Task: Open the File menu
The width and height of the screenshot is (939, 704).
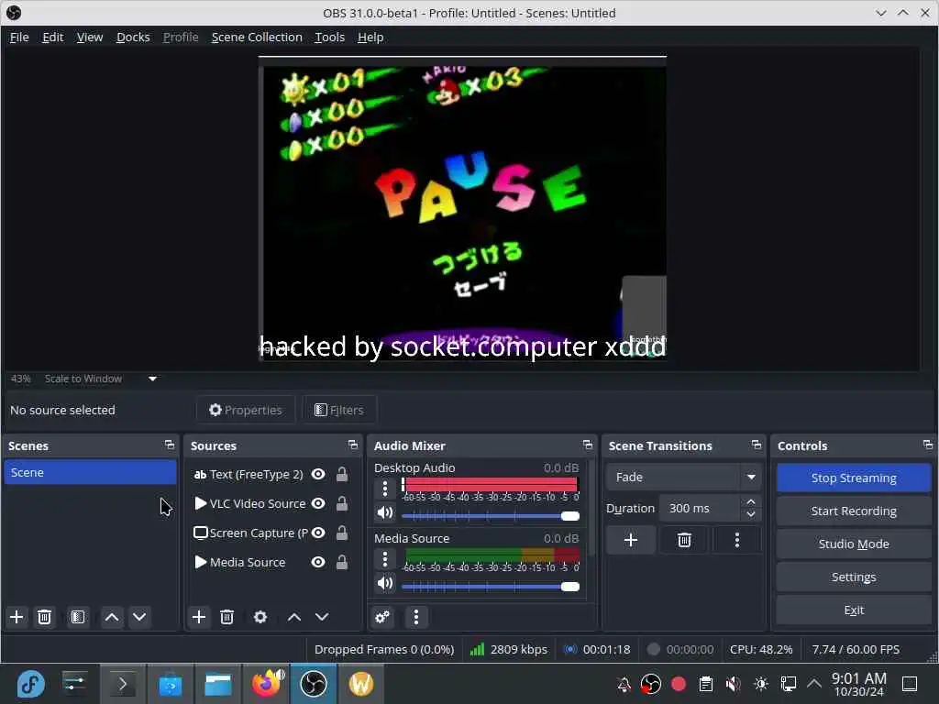Action: click(19, 37)
